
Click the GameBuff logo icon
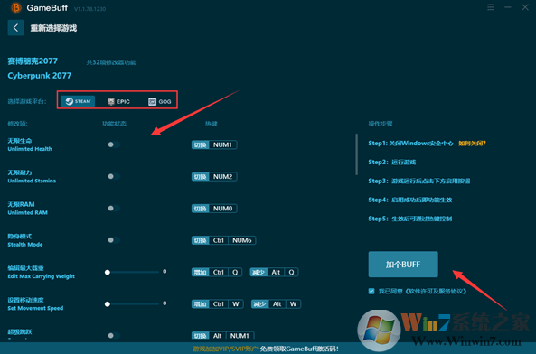pyautogui.click(x=16, y=7)
